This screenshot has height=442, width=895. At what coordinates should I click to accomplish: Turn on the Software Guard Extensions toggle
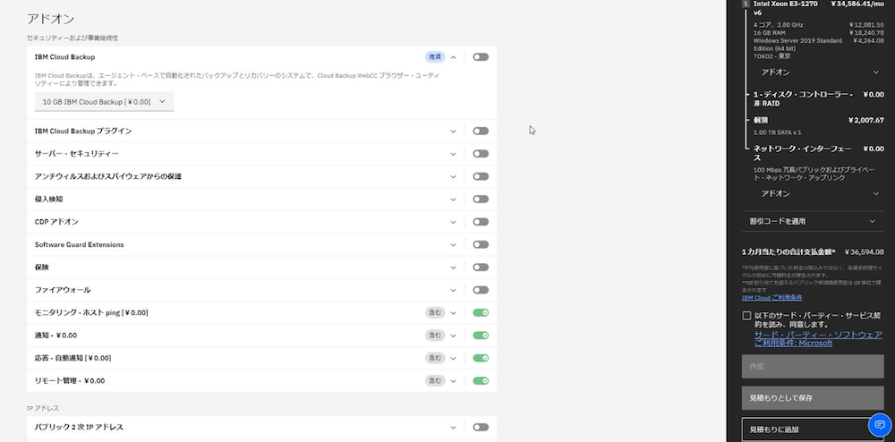click(x=481, y=244)
